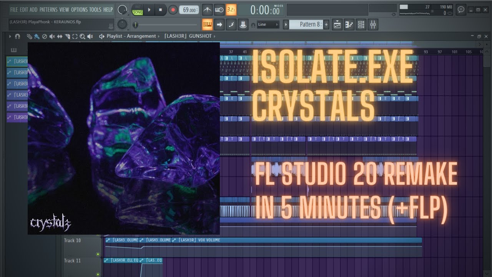Open the Playlist options menu arrow
The width and height of the screenshot is (492, 277).
click(x=10, y=37)
